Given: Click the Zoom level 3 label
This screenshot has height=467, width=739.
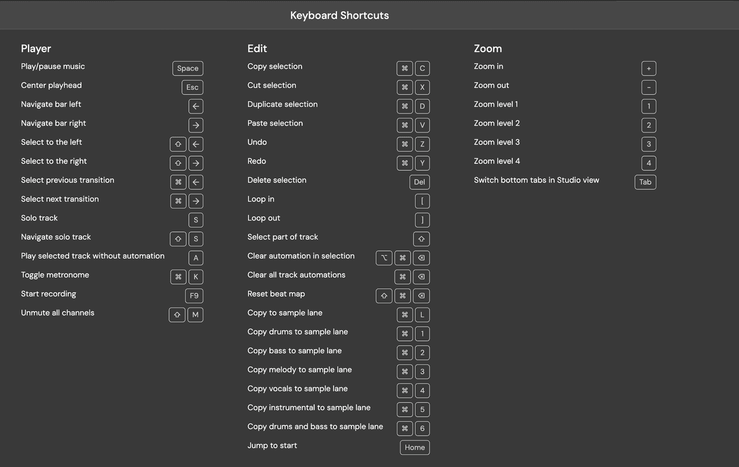Looking at the screenshot, I should click(496, 142).
